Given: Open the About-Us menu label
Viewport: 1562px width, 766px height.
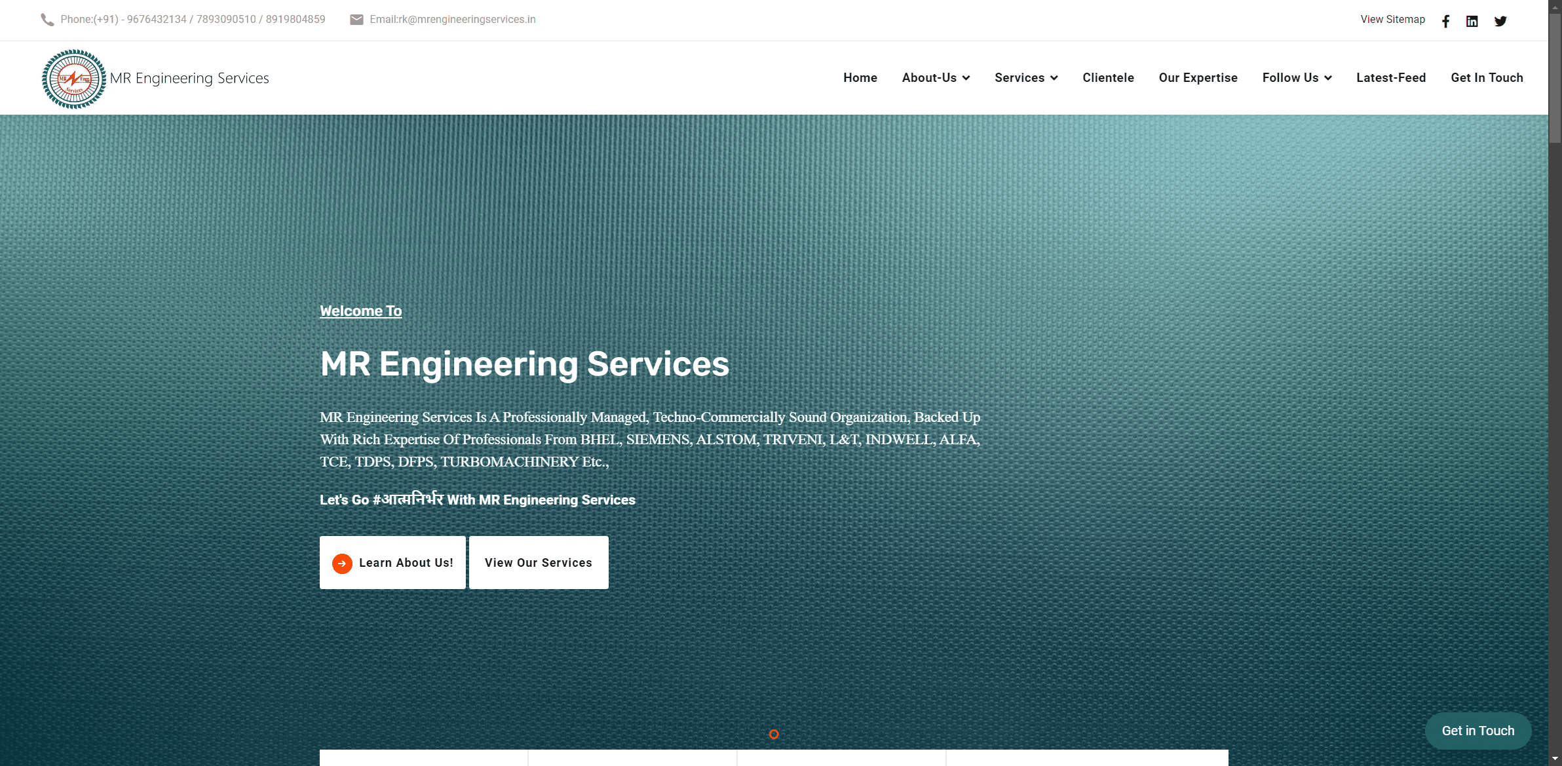Looking at the screenshot, I should pos(929,77).
